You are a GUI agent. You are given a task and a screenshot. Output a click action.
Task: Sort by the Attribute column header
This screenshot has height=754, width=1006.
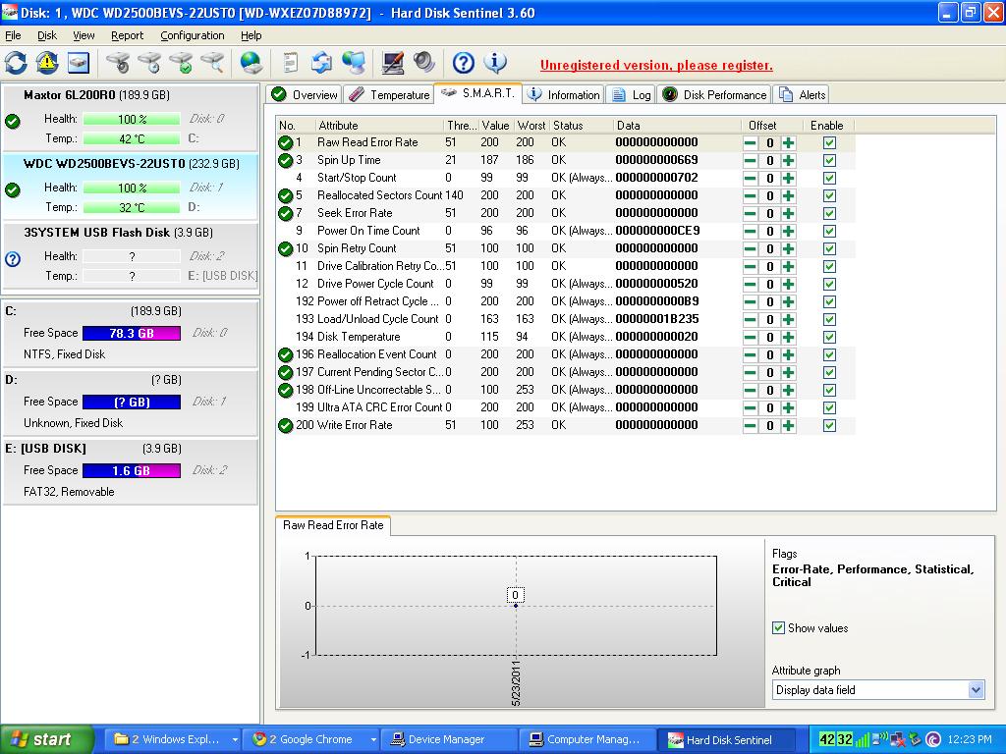click(378, 126)
